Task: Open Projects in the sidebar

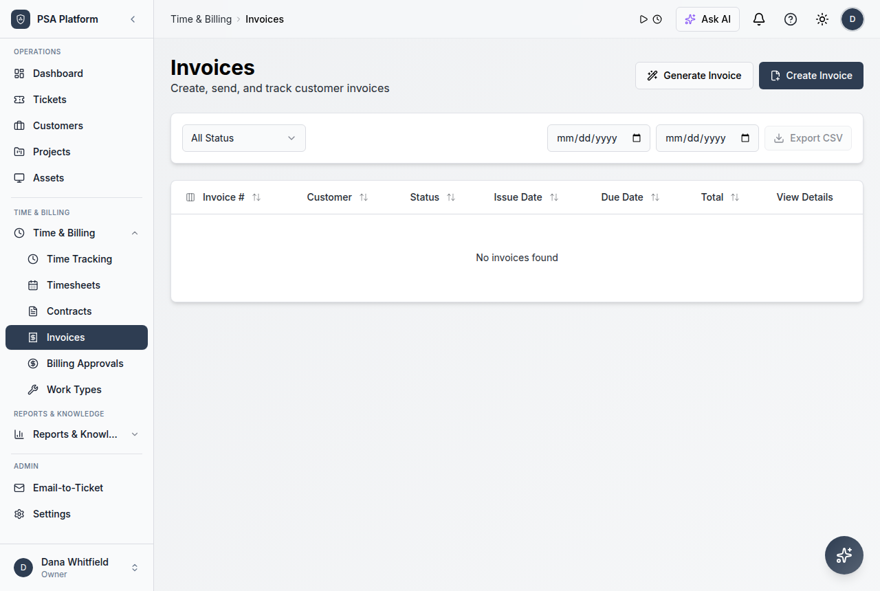Action: [x=76, y=152]
